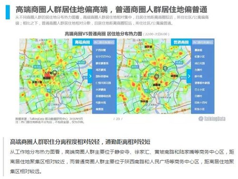Select 望春都市家园 in the 普通商圈 list
This screenshot has width=238, height=179.
(202, 83)
